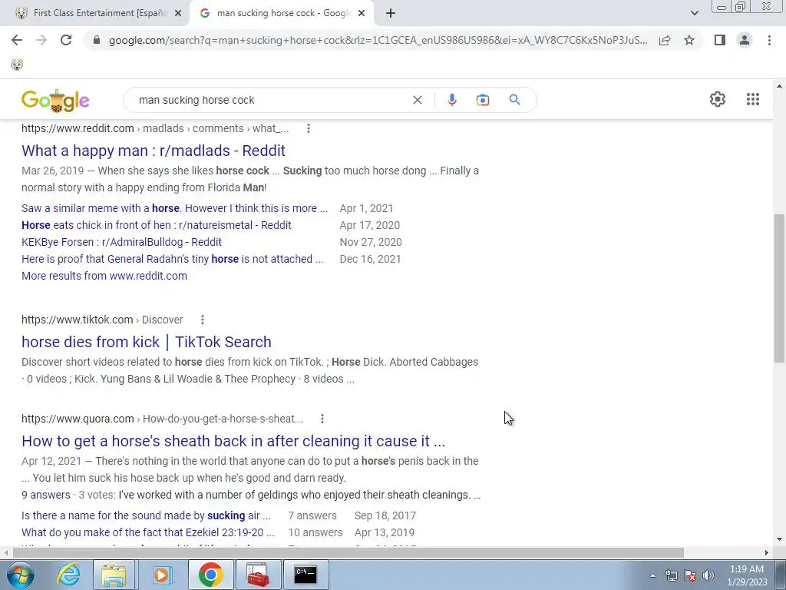
Task: Open 'horse dies from kick' TikTok result
Action: click(x=147, y=342)
